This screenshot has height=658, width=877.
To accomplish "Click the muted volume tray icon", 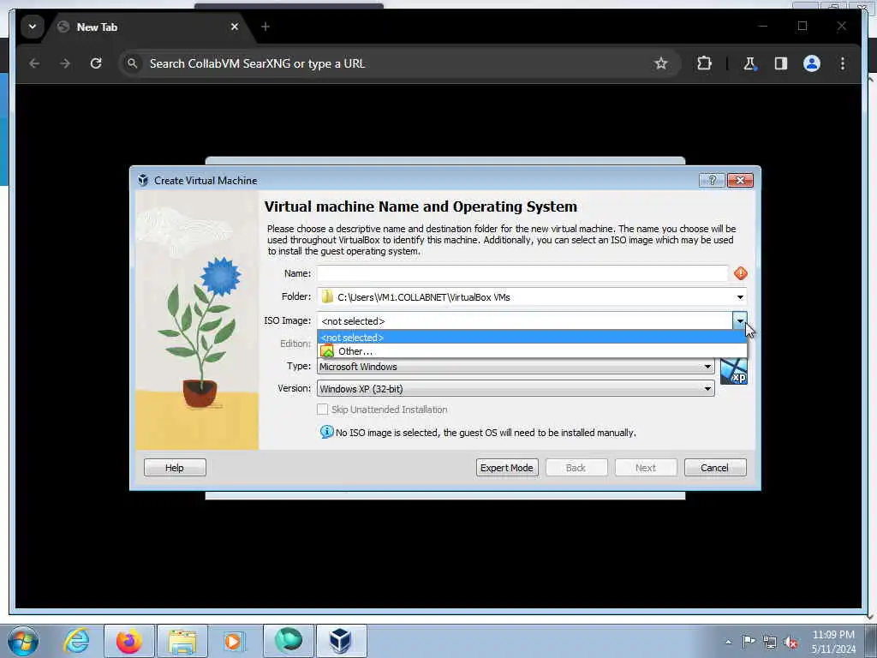I will coord(790,643).
